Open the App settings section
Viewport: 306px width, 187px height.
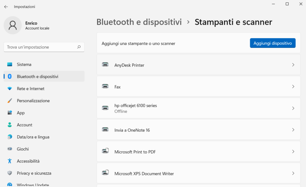click(x=44, y=113)
